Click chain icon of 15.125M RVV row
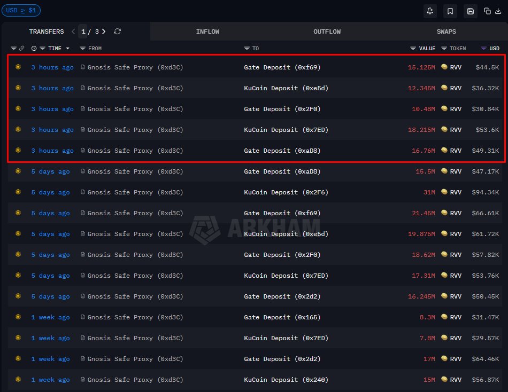Screen dimensions: 508x392 (18, 67)
